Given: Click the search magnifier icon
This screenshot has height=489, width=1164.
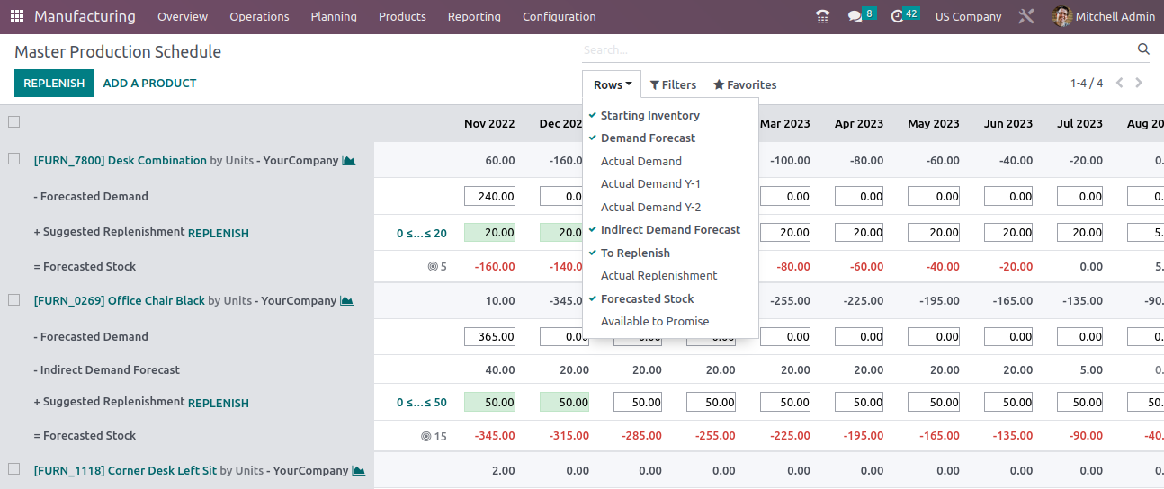Looking at the screenshot, I should (x=1143, y=49).
